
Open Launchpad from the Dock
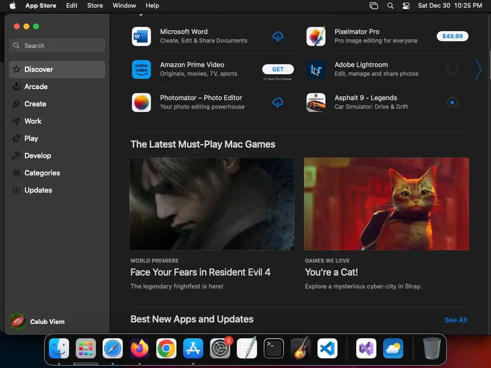(86, 348)
